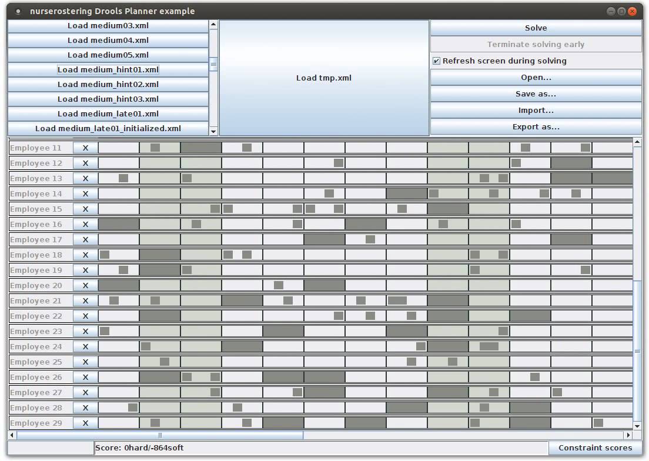Screen dimensions: 649x461
Task: Click the roster horizontal scroll-right arrow
Action: tap(629, 435)
